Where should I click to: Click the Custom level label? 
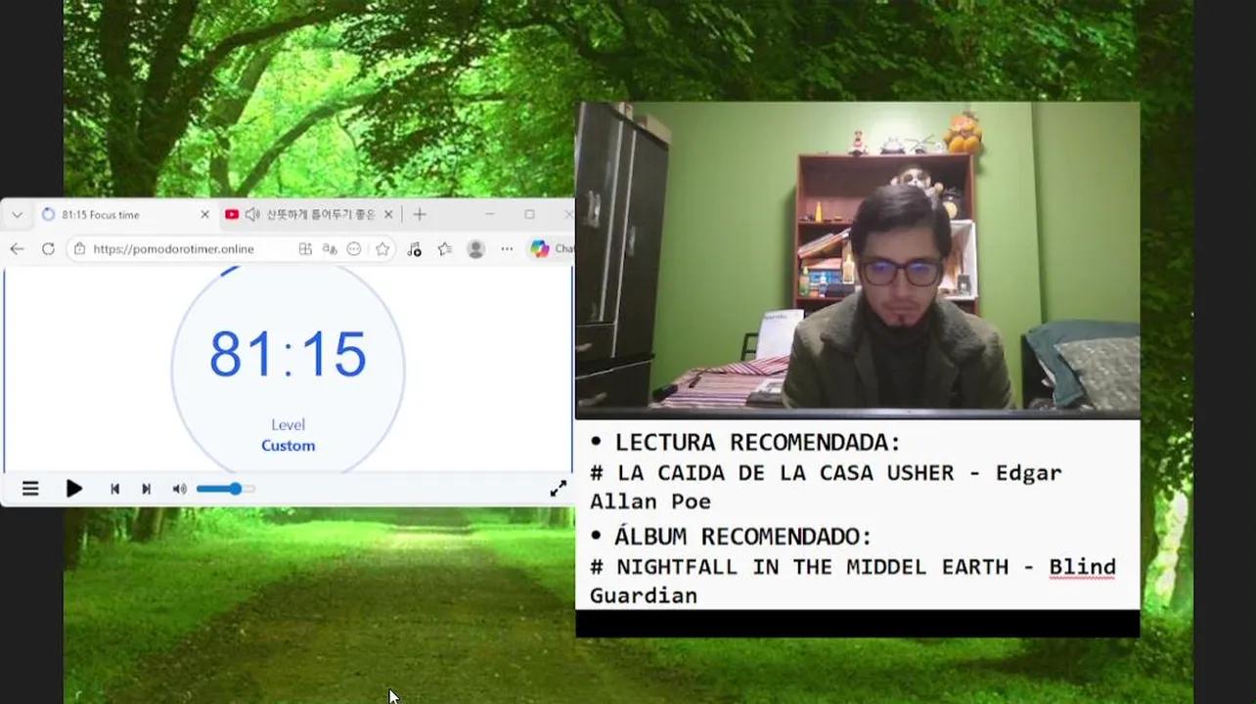click(x=288, y=446)
